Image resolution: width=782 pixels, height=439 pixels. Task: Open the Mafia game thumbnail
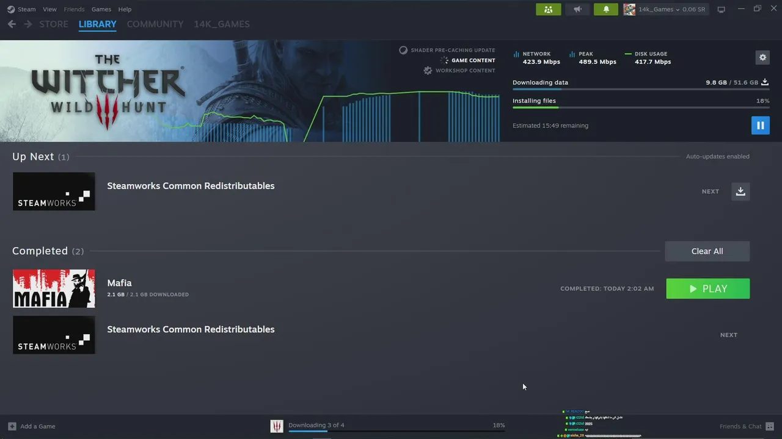54,288
